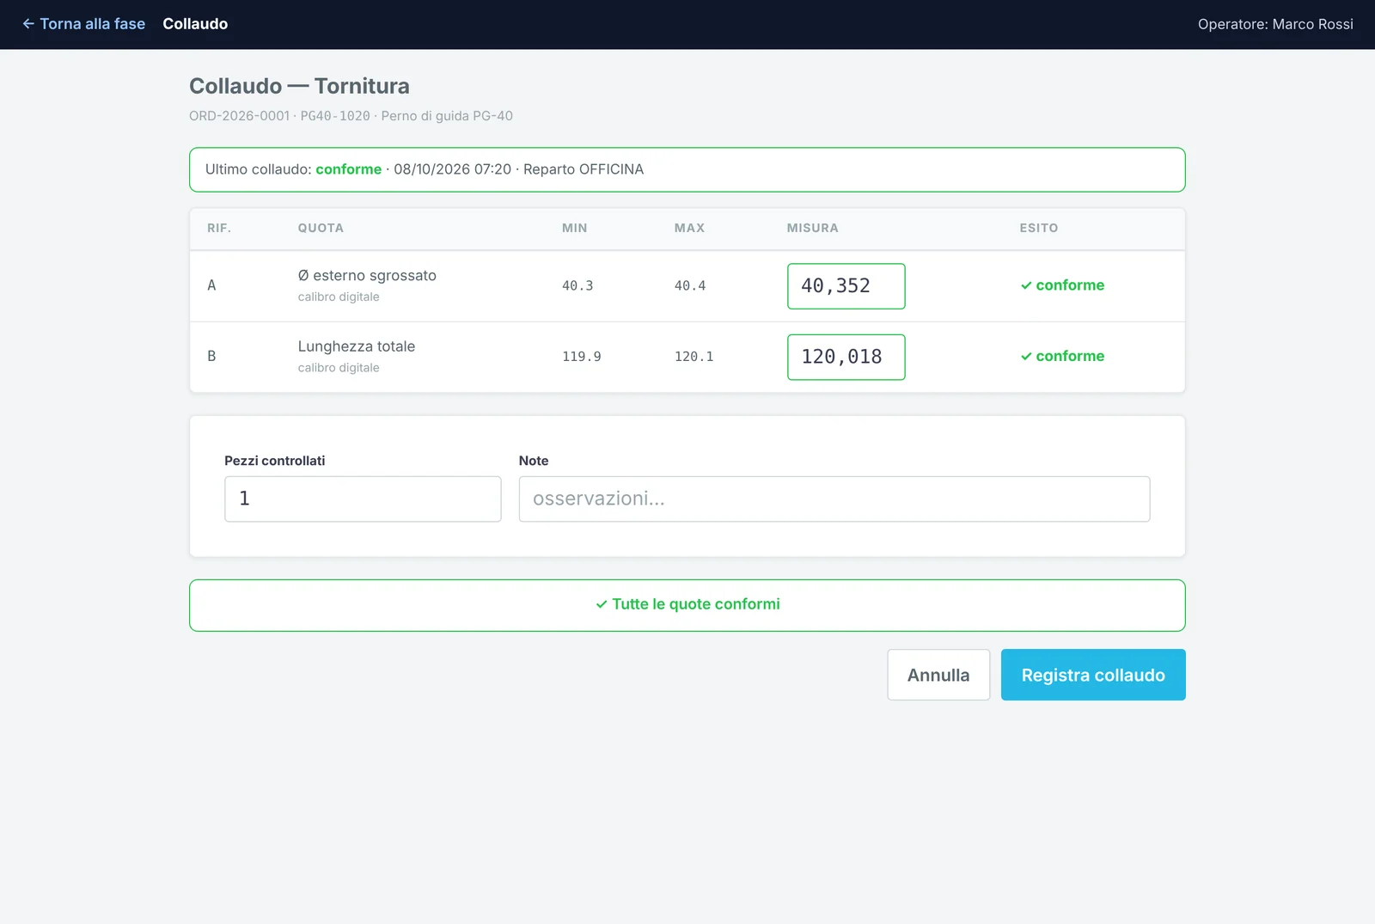Click the MIN column header

tap(575, 228)
